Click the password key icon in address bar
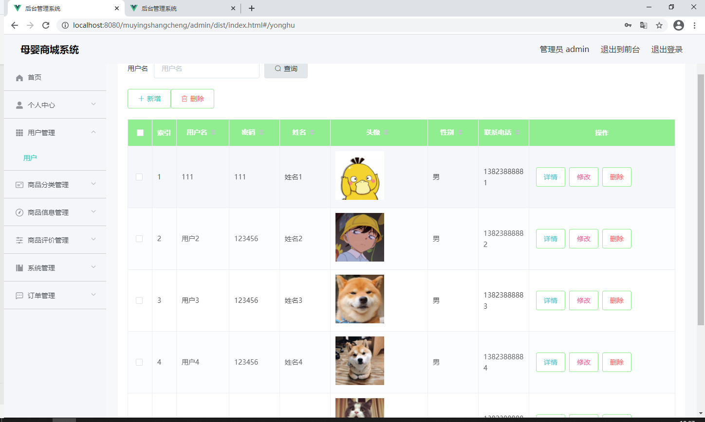 coord(628,25)
